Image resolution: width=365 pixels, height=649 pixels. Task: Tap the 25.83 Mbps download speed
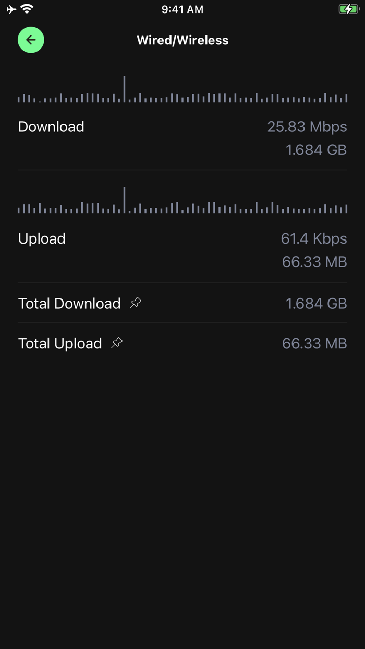click(x=307, y=127)
